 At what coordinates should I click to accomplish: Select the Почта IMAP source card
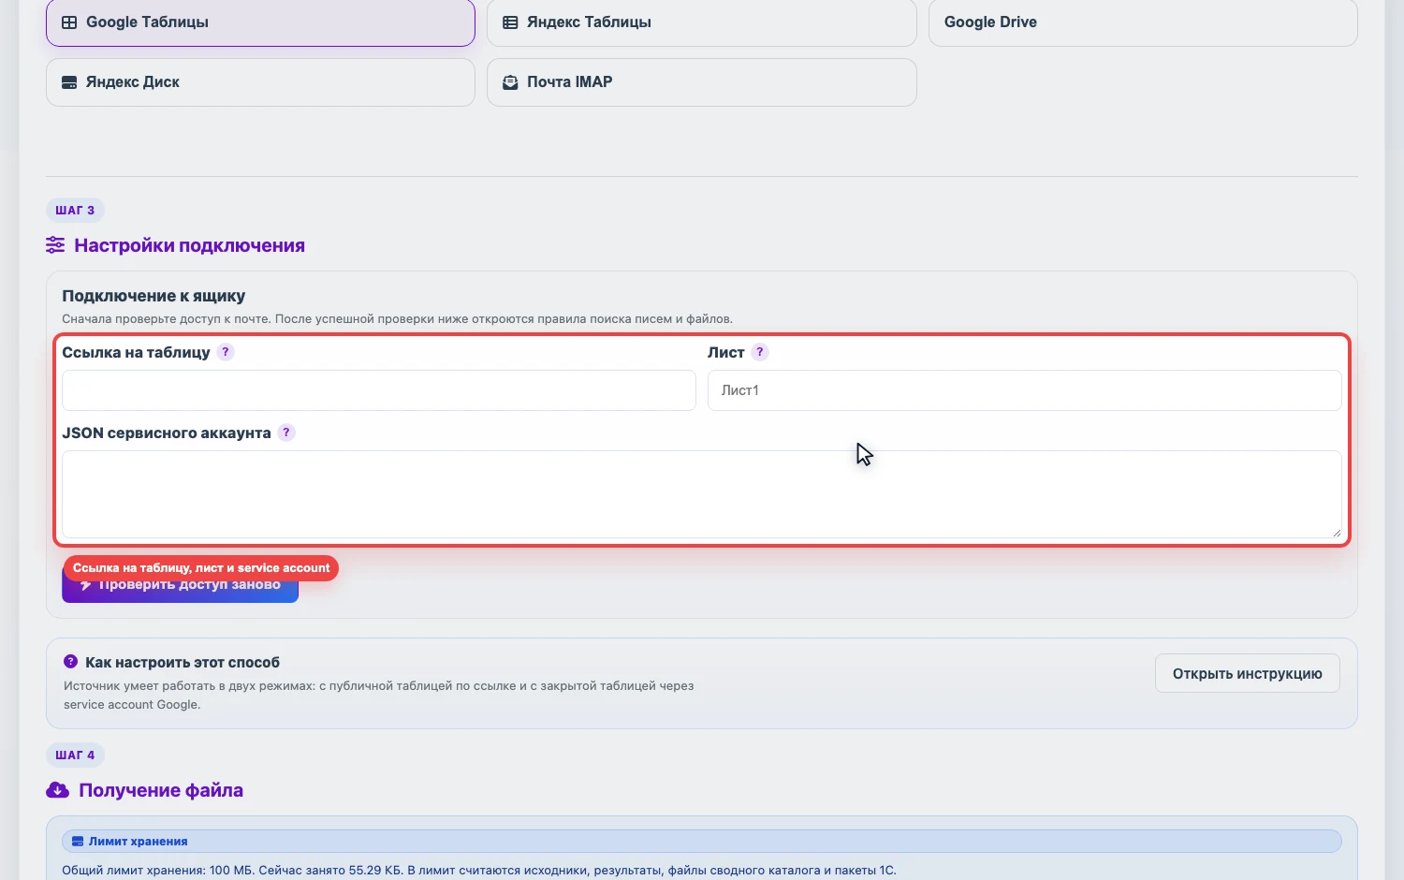[701, 82]
